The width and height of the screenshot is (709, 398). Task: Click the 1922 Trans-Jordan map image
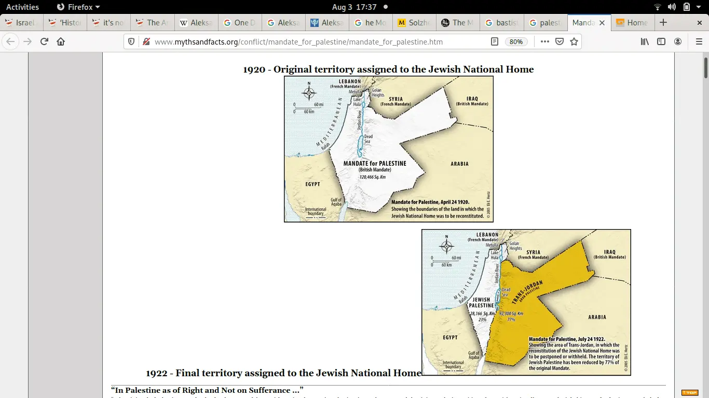[526, 303]
